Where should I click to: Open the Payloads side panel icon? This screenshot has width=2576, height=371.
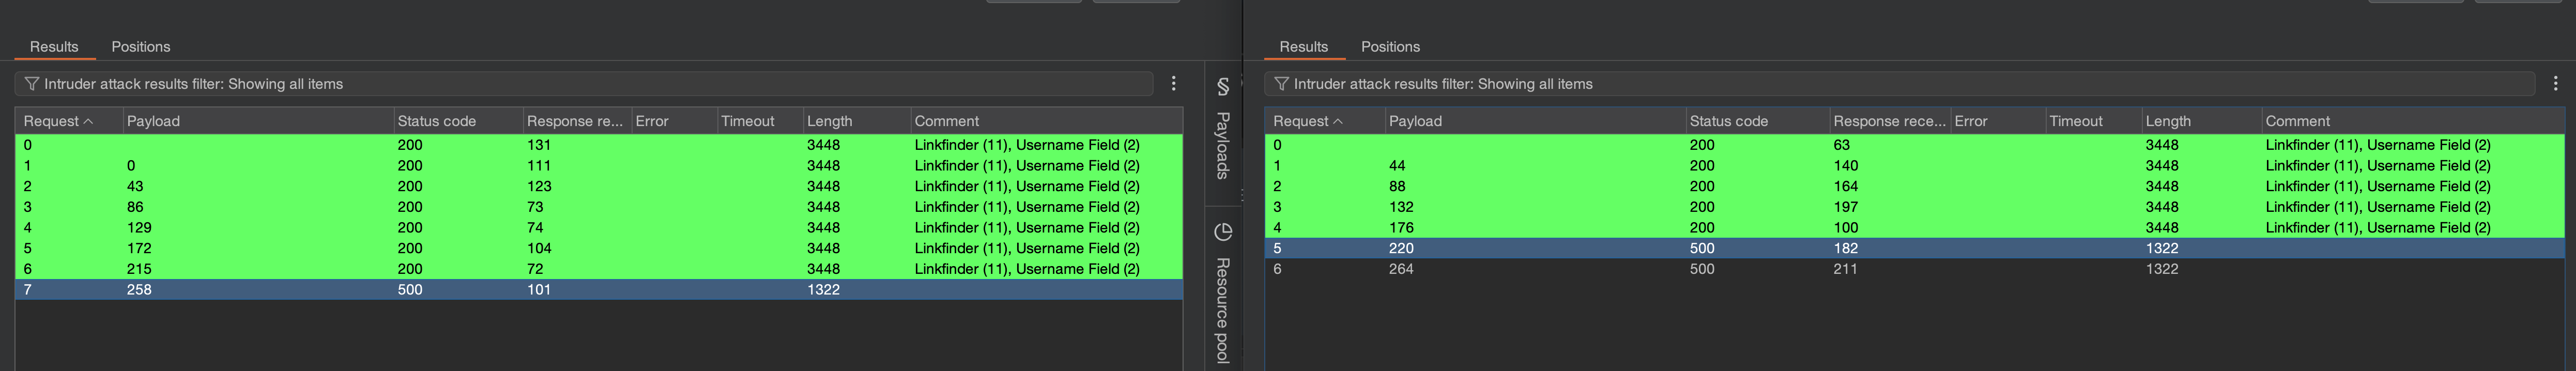click(x=1222, y=87)
